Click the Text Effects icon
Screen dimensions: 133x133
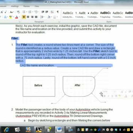tap(5, 17)
